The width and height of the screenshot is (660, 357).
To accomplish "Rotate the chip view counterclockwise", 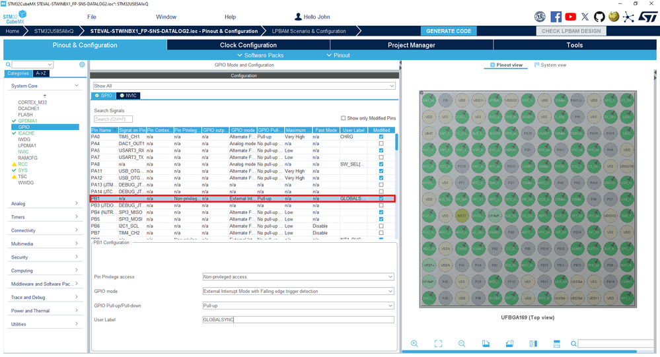I will pos(509,344).
